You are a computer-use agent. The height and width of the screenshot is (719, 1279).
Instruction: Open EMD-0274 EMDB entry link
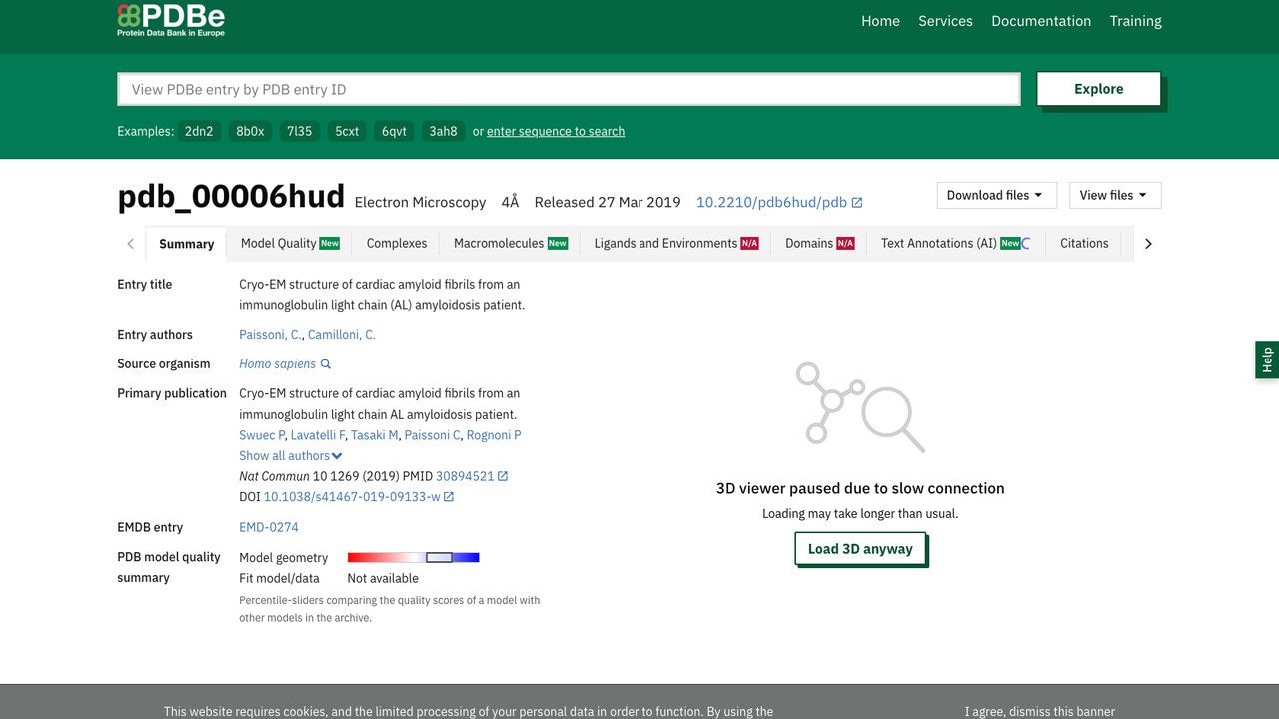tap(269, 527)
